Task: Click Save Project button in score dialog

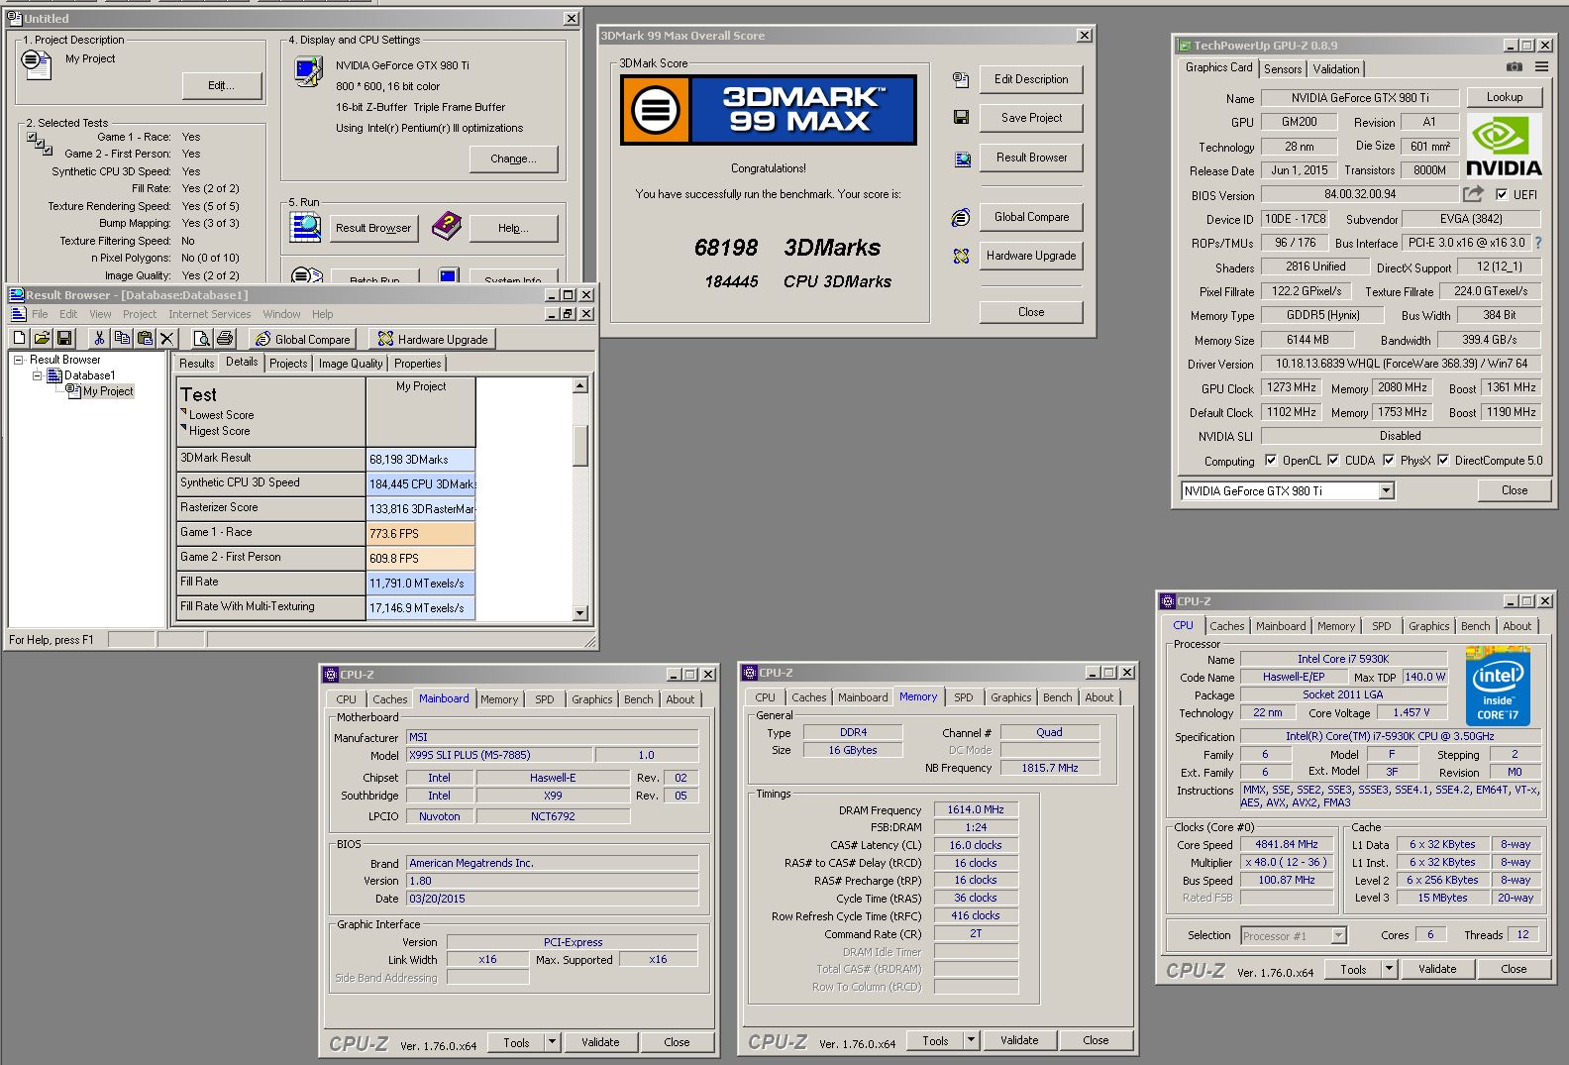Action: pyautogui.click(x=1031, y=118)
